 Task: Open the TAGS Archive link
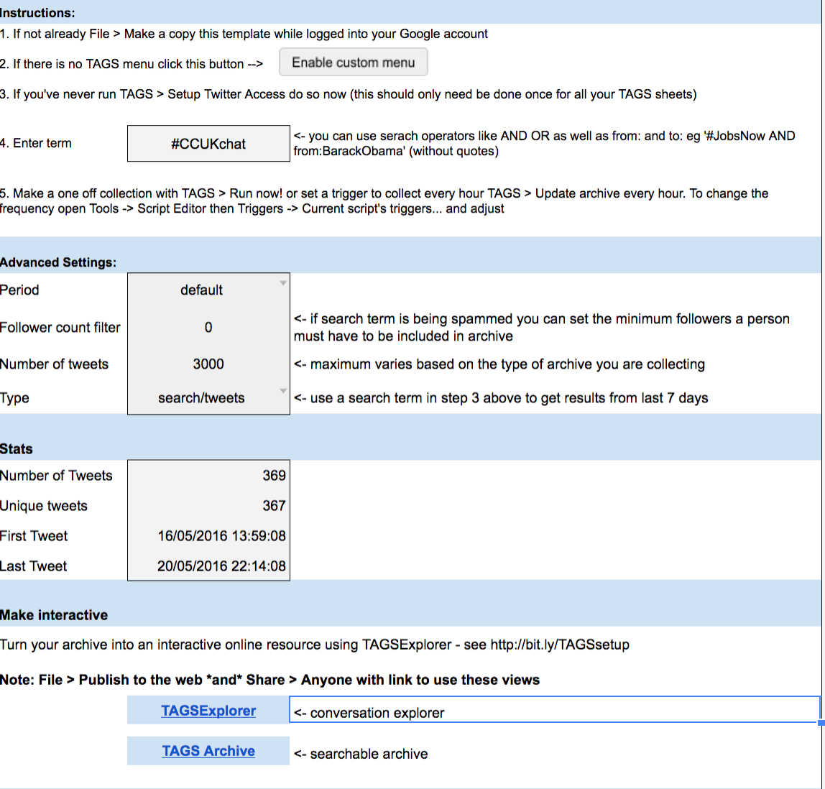coord(208,751)
